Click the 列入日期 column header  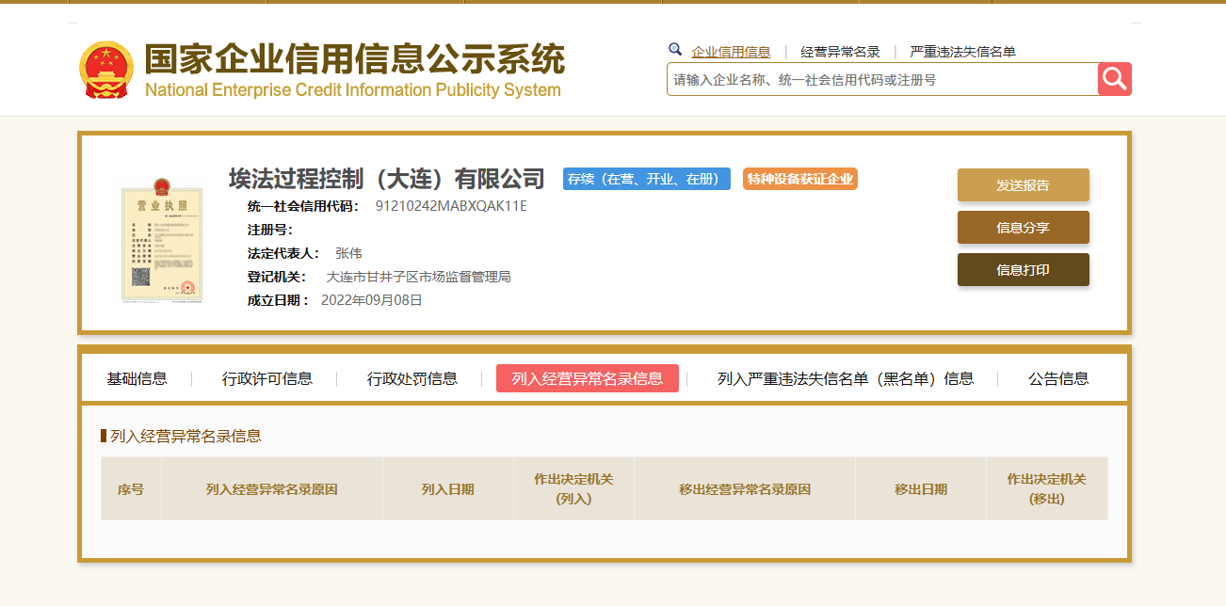[447, 489]
